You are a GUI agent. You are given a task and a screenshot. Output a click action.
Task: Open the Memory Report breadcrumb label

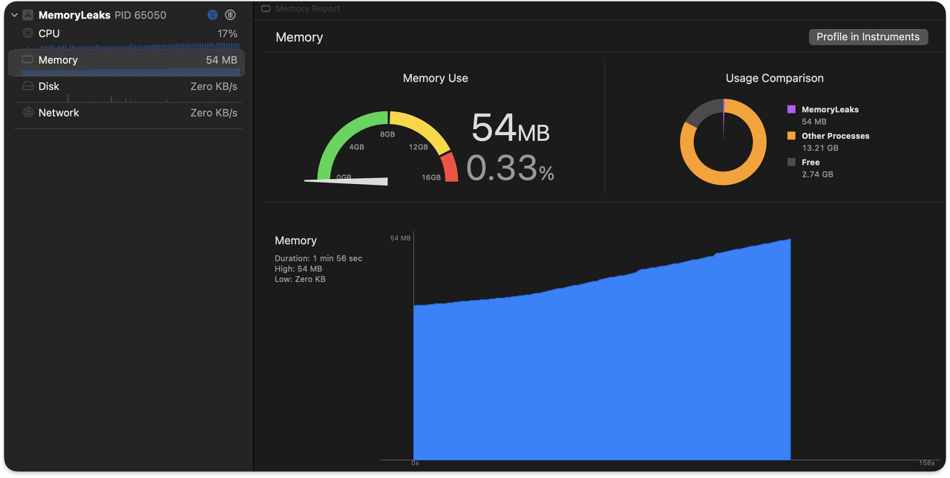point(307,9)
